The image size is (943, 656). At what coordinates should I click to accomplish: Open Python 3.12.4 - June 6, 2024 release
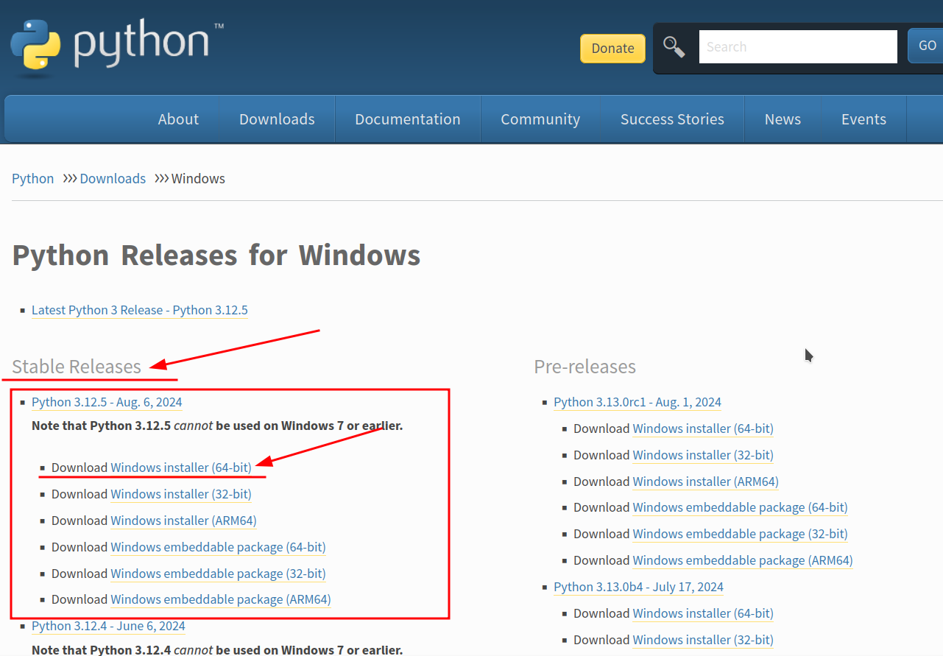[x=108, y=626]
